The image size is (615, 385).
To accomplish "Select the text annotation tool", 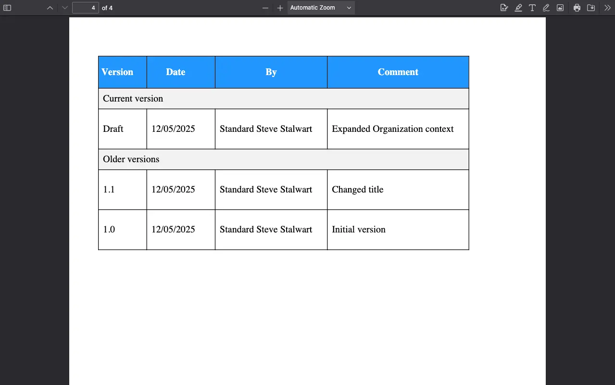I will pos(532,8).
